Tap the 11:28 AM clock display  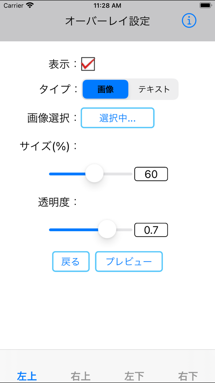tap(107, 5)
